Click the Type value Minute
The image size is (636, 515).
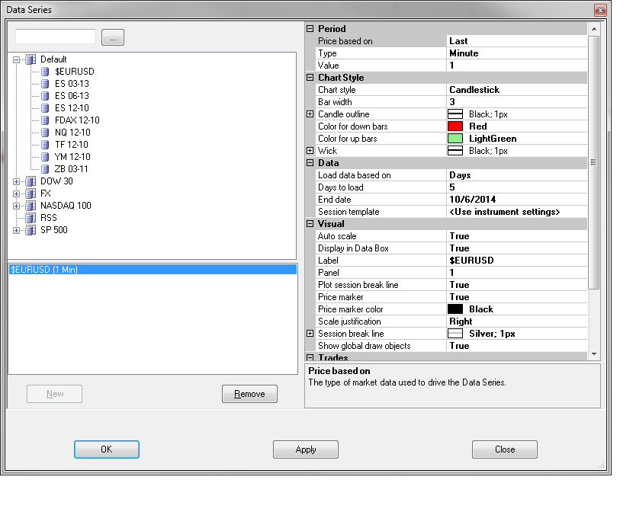click(464, 53)
